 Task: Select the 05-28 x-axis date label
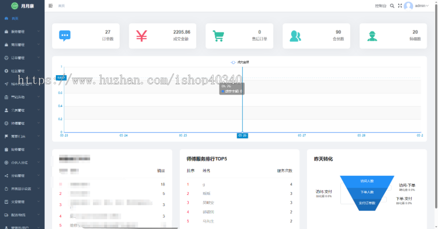tap(361, 135)
